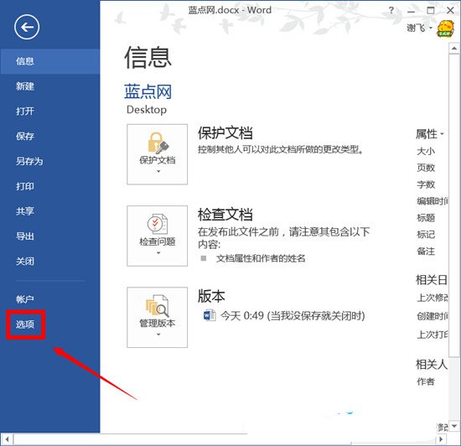Click the 大小 property label

426,152
